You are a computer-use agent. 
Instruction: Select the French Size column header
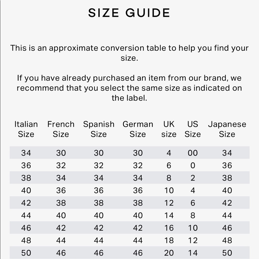click(x=61, y=129)
